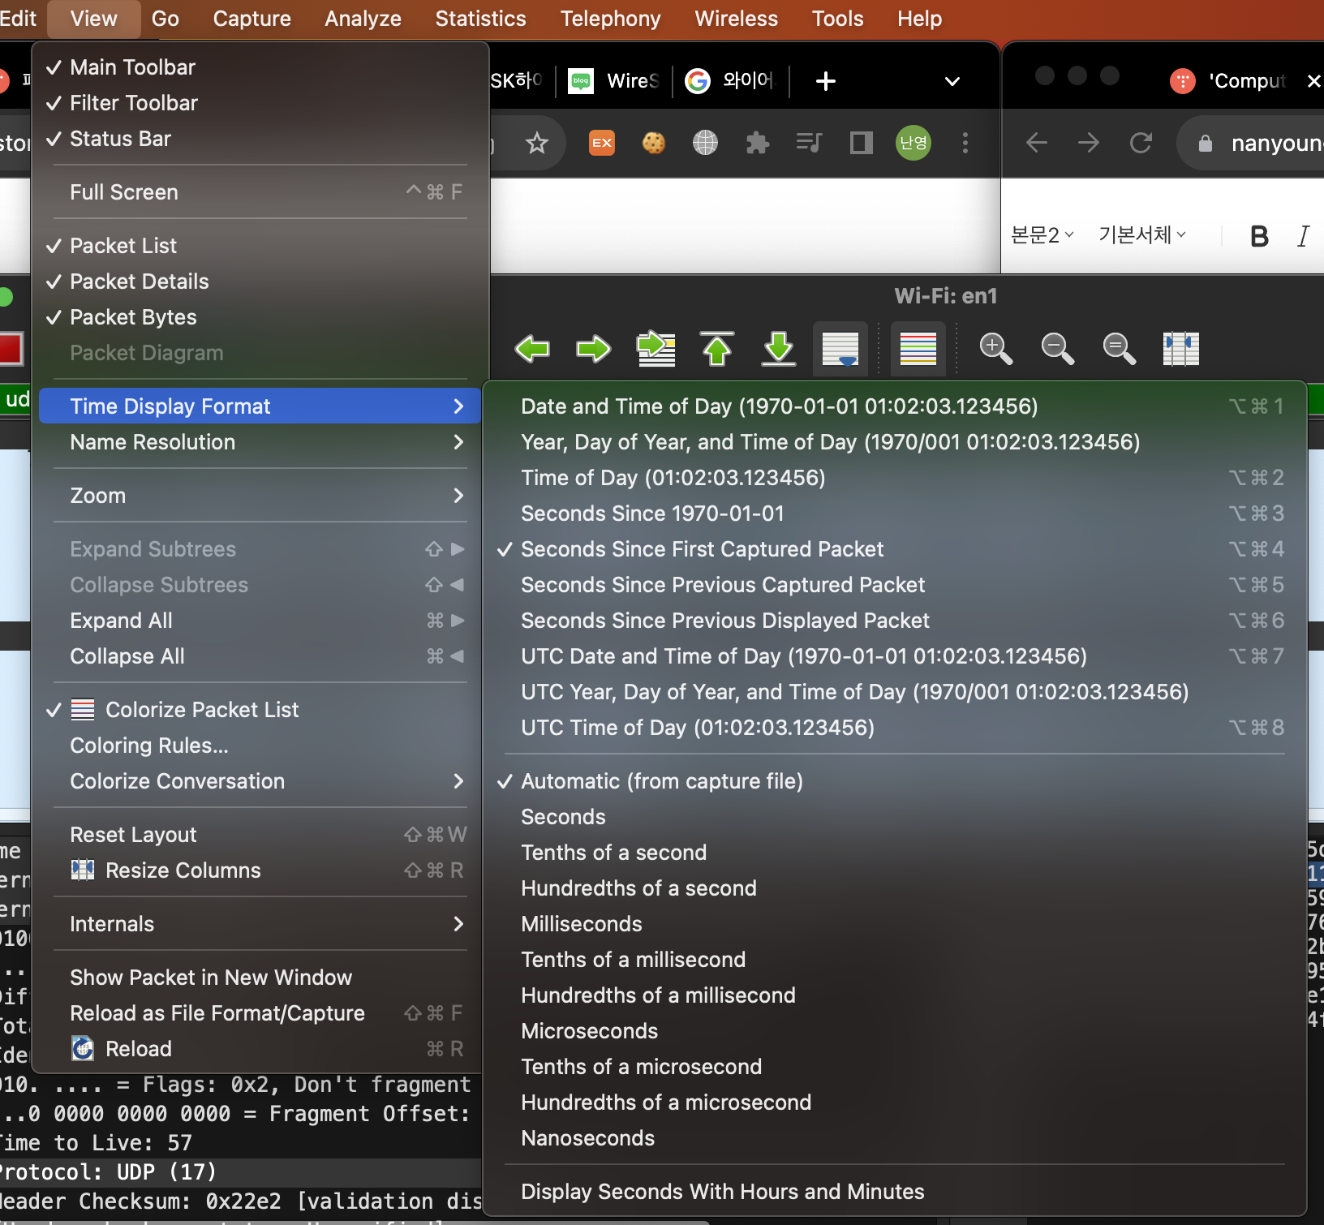Choose Full Screen menu item

(x=260, y=192)
